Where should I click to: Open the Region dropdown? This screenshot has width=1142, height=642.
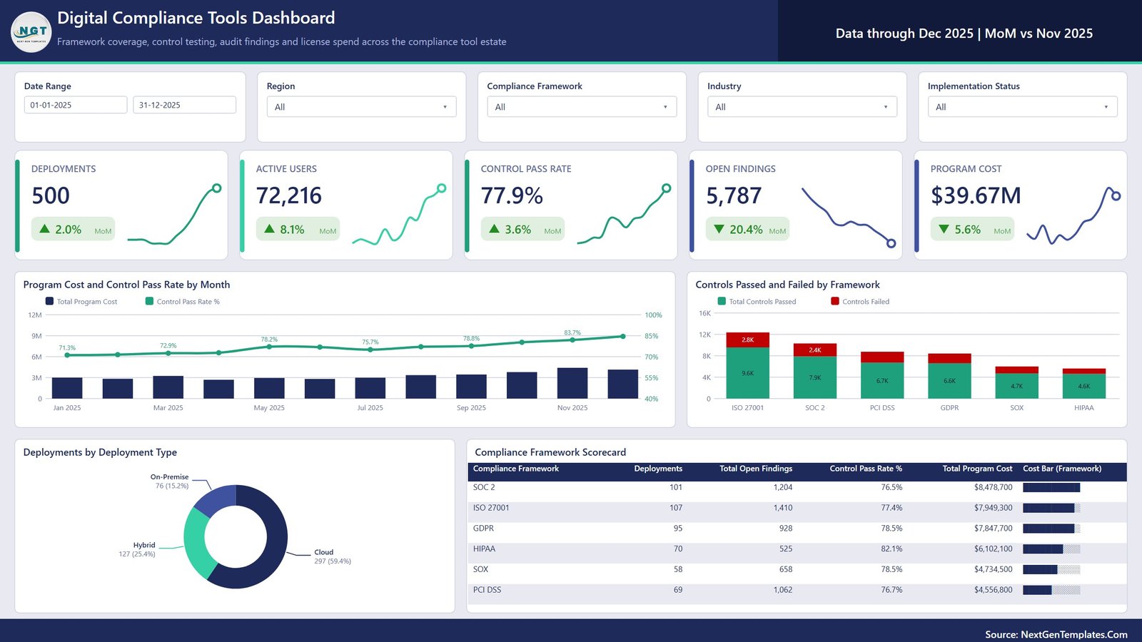(362, 107)
